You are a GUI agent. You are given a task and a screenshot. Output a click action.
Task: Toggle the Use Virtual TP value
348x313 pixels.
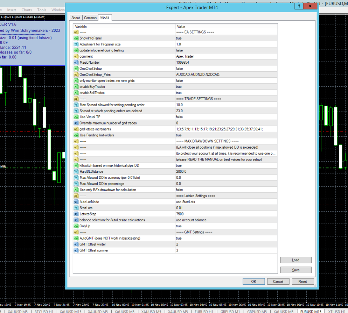pos(226,117)
